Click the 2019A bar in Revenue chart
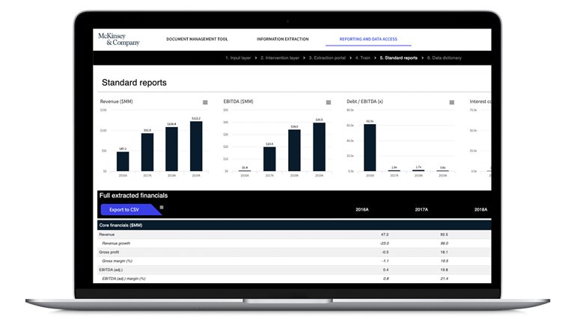Screen dimensions: 574x322 196,146
